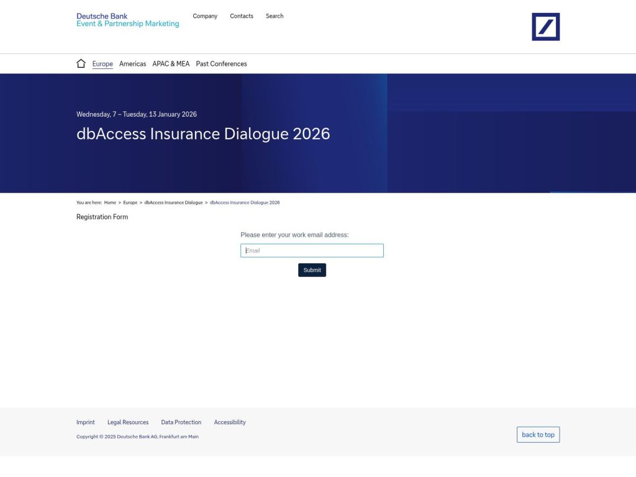This screenshot has width=636, height=477.
Task: Click the Europe breadcrumb link
Action: click(x=130, y=202)
